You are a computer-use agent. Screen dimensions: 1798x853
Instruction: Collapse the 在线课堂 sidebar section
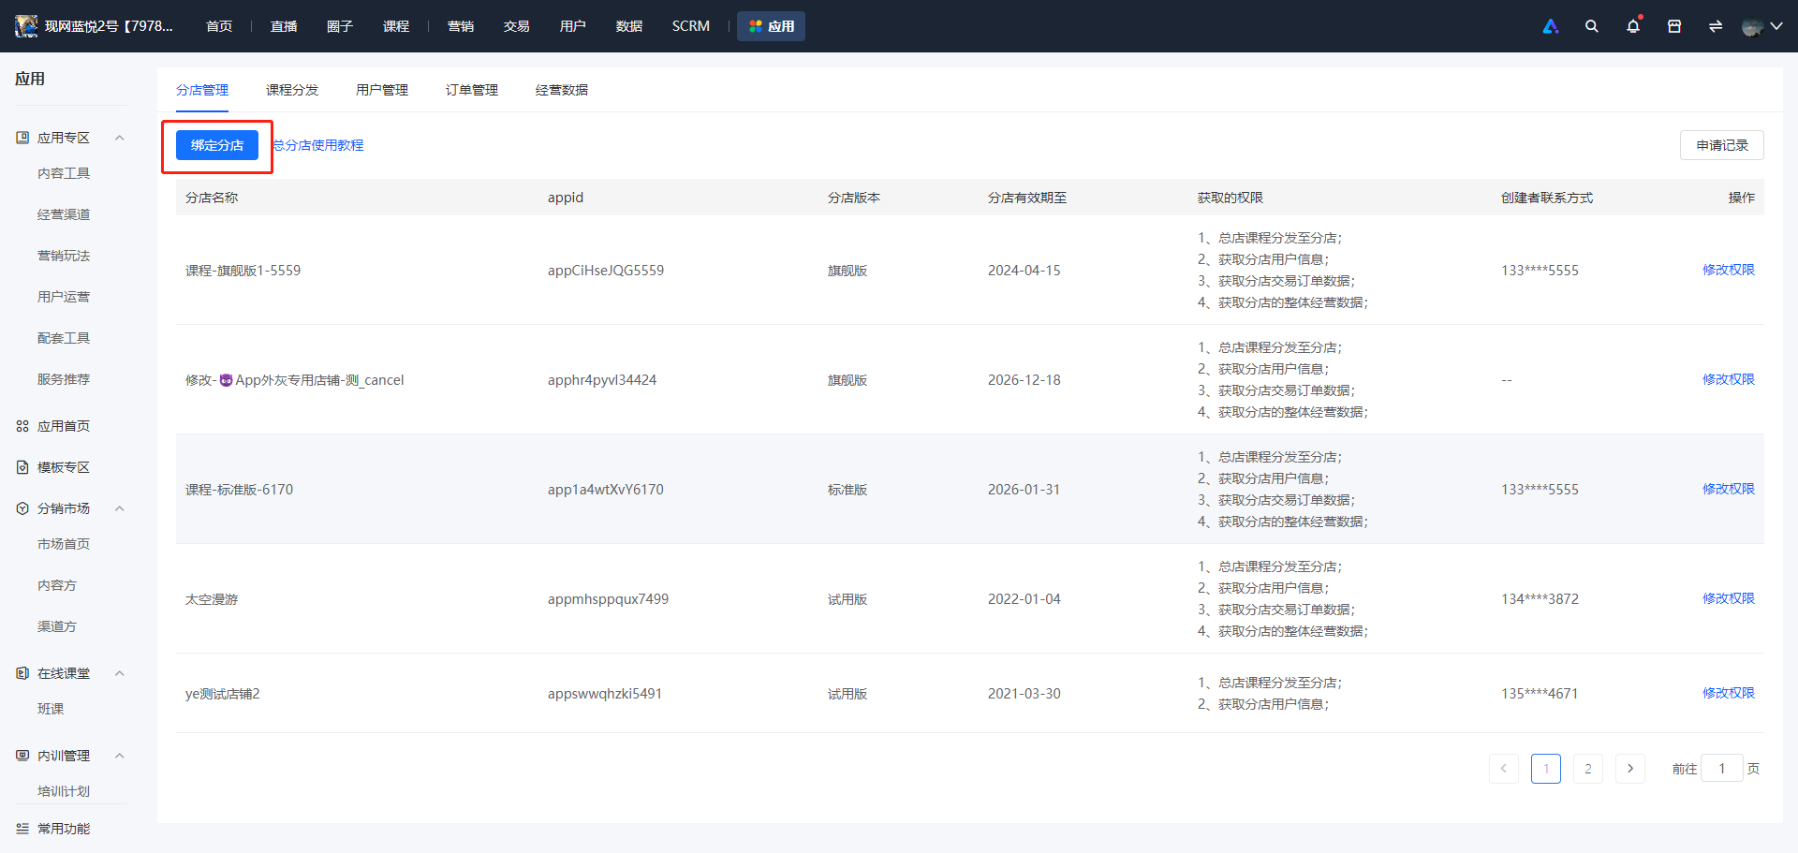coord(119,673)
